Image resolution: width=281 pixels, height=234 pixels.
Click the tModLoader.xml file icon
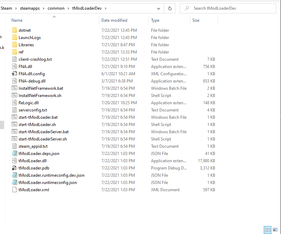14,190
